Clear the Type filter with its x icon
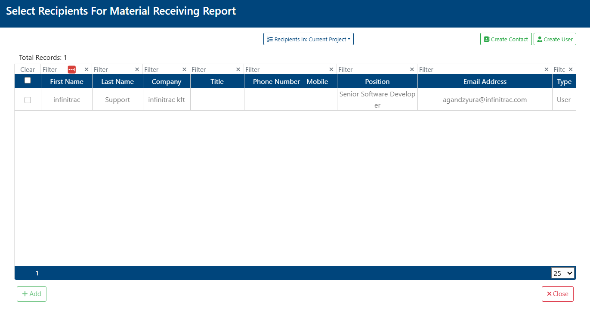This screenshot has width=590, height=309. 571,69
